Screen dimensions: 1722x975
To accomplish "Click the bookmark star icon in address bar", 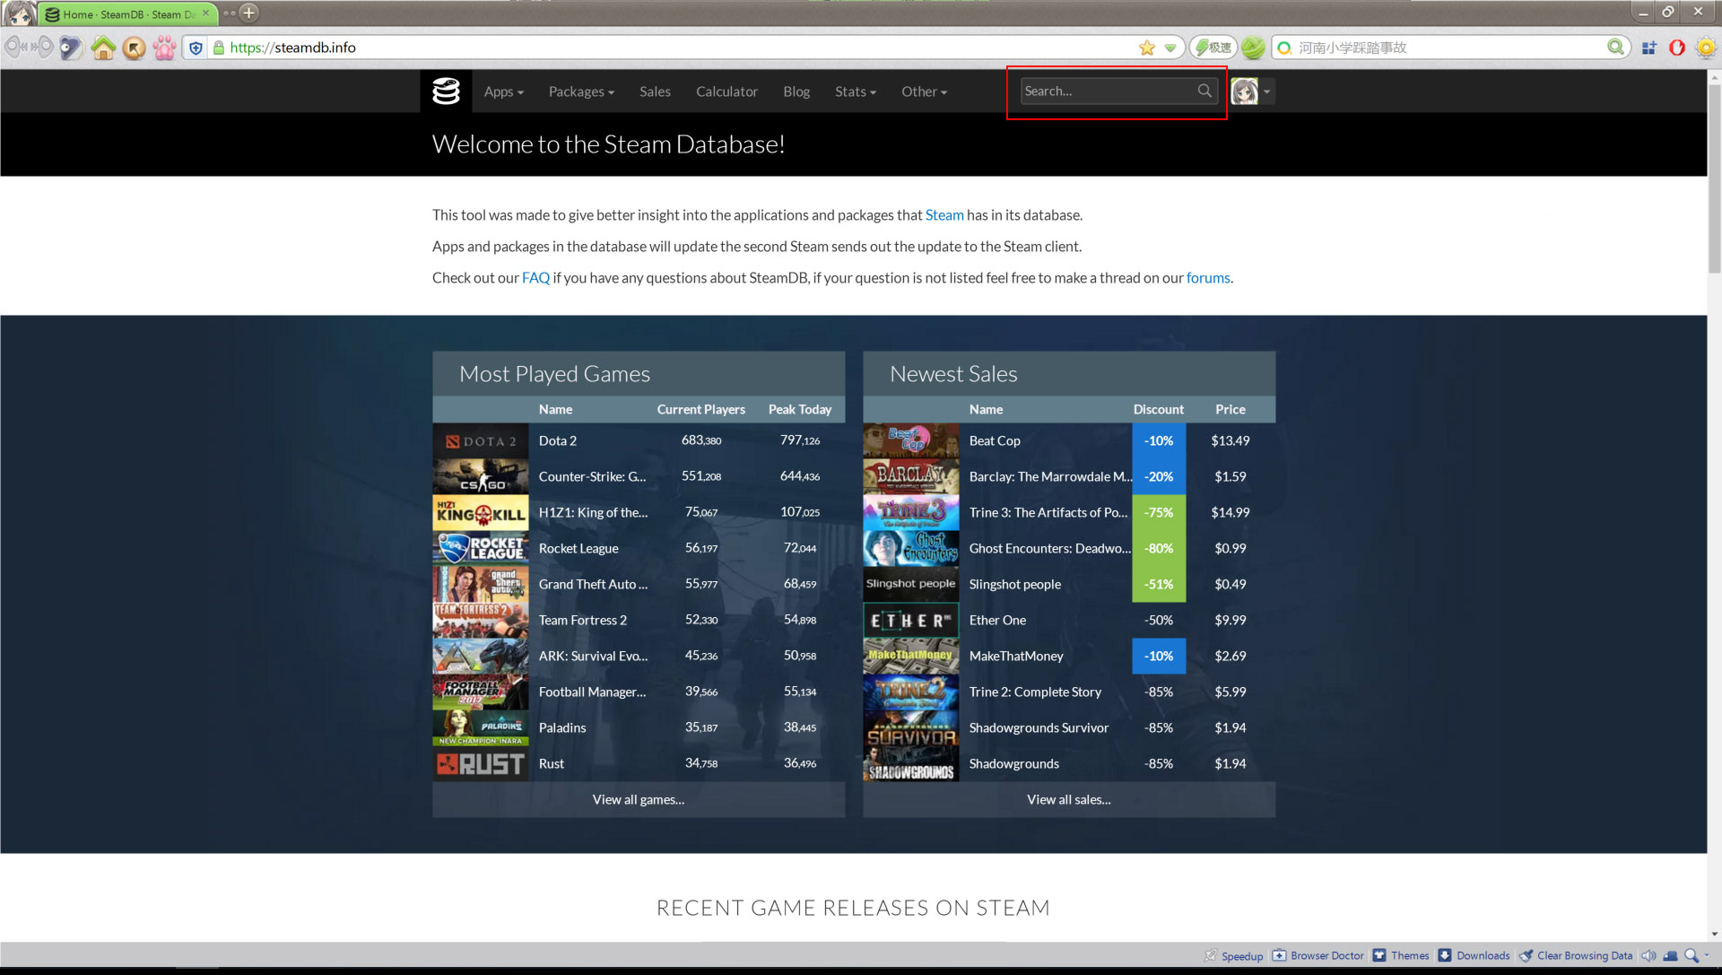I will click(x=1147, y=48).
